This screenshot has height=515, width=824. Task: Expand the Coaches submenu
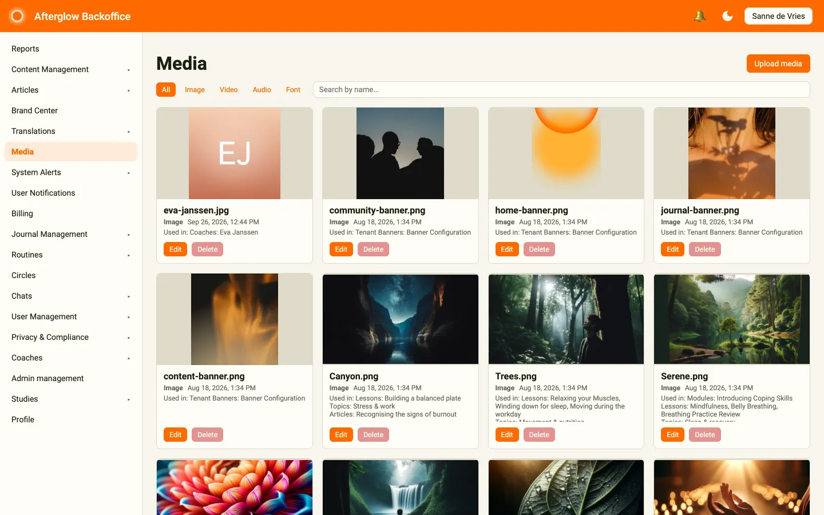pos(71,358)
